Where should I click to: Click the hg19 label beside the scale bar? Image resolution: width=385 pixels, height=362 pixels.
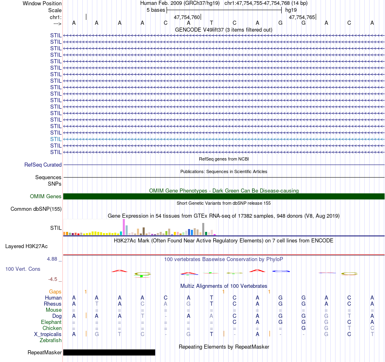(x=291, y=10)
